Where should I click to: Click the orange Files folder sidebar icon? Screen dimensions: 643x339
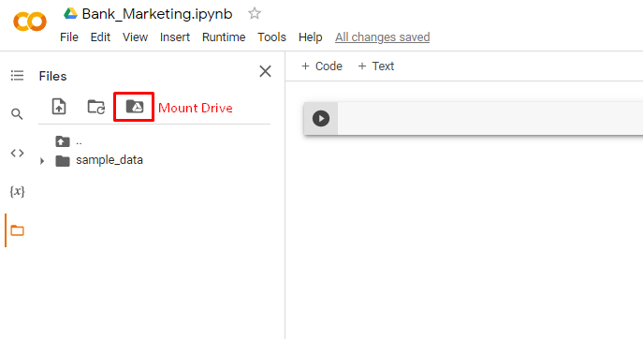17,230
